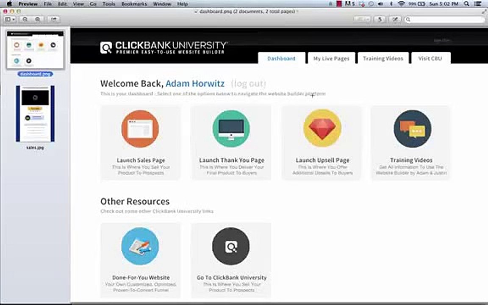
Task: Switch to the Training Videos tab
Action: pyautogui.click(x=383, y=58)
